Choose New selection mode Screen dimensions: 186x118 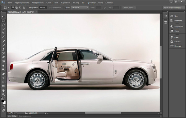[13, 7]
